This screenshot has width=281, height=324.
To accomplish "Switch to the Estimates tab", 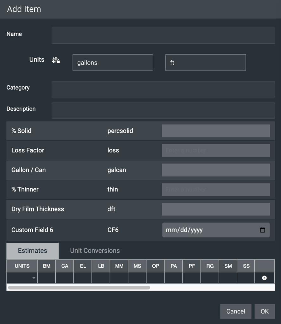I will coord(33,251).
